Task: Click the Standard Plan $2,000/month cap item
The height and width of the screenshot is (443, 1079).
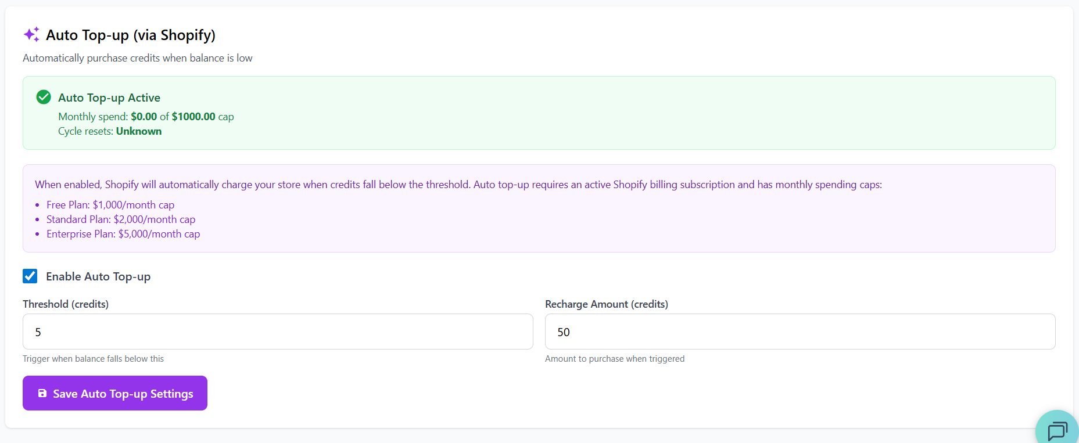Action: pos(121,219)
